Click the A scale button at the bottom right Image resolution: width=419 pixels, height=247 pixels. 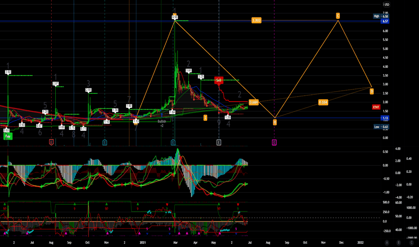pyautogui.click(x=387, y=243)
